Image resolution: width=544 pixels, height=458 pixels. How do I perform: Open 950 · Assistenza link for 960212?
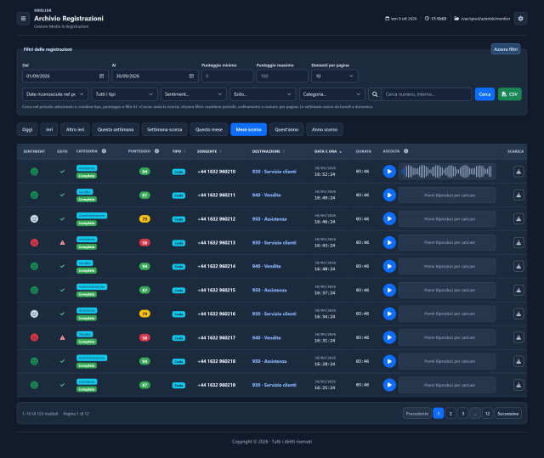pyautogui.click(x=269, y=218)
